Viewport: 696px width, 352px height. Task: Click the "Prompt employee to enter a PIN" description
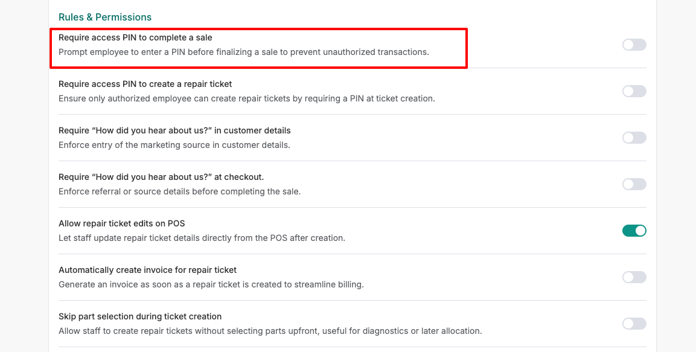(x=243, y=52)
